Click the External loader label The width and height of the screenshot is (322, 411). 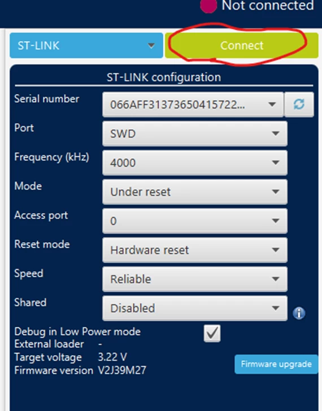49,344
